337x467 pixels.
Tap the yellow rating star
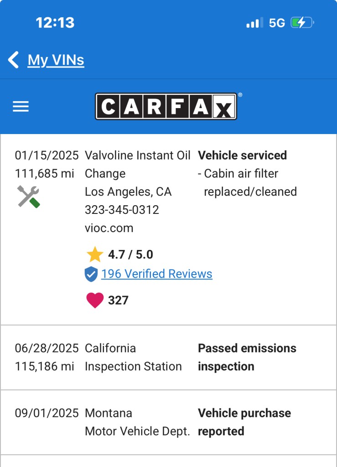[95, 254]
